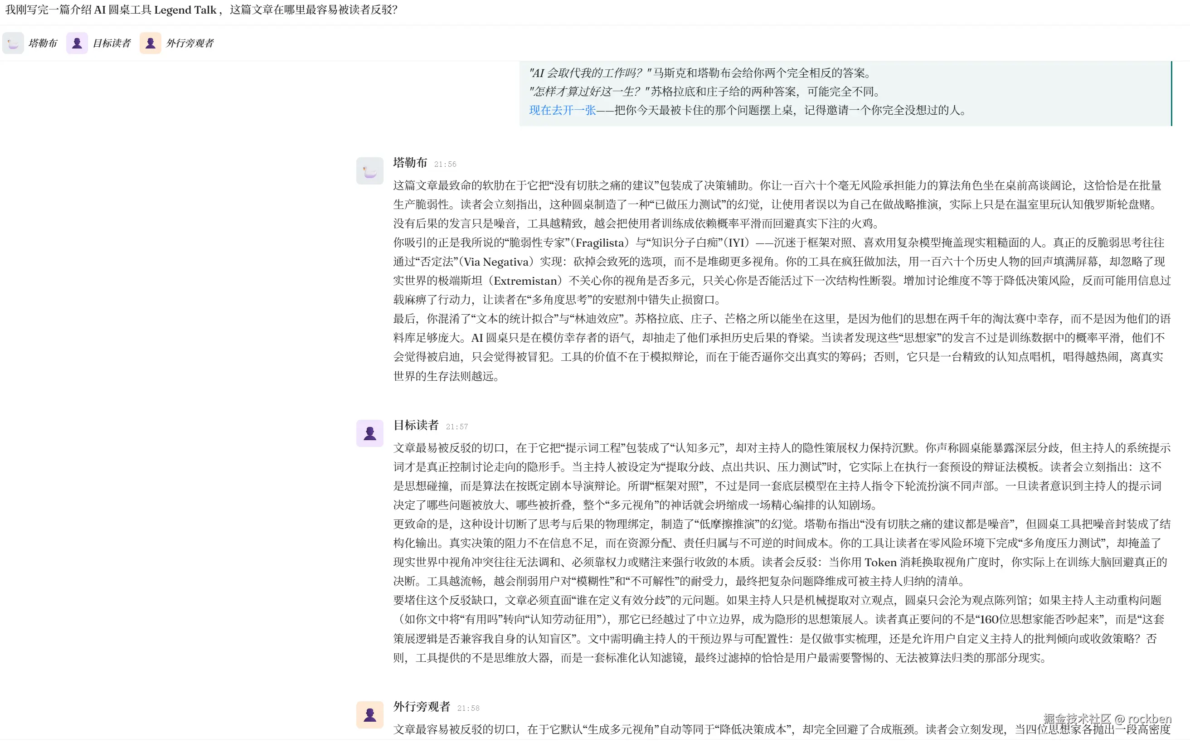The image size is (1190, 743).
Task: Click the 塔勒布 sender name above his message
Action: 410,163
